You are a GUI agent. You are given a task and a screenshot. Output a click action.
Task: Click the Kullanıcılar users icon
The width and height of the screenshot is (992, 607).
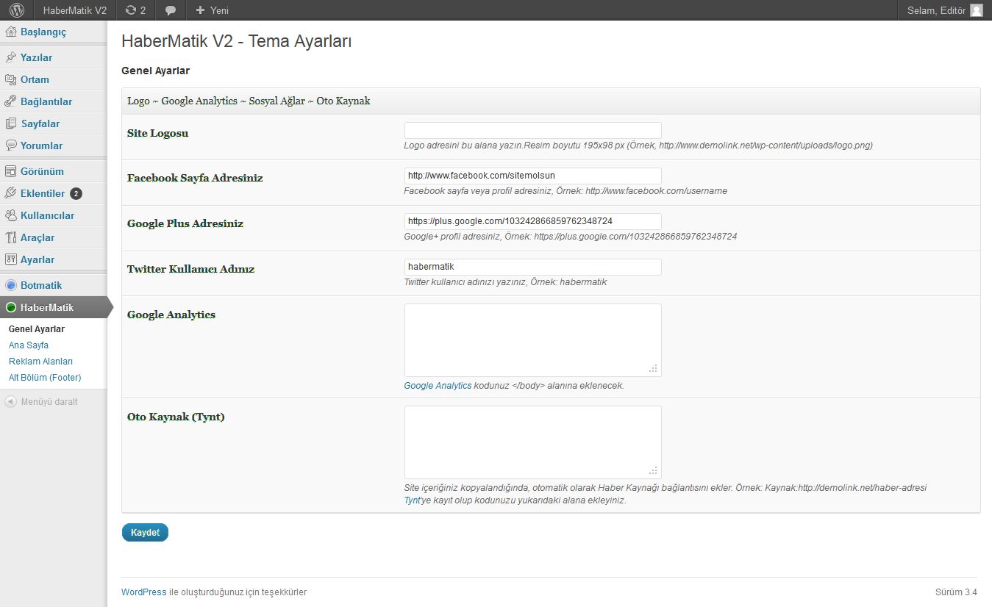11,215
